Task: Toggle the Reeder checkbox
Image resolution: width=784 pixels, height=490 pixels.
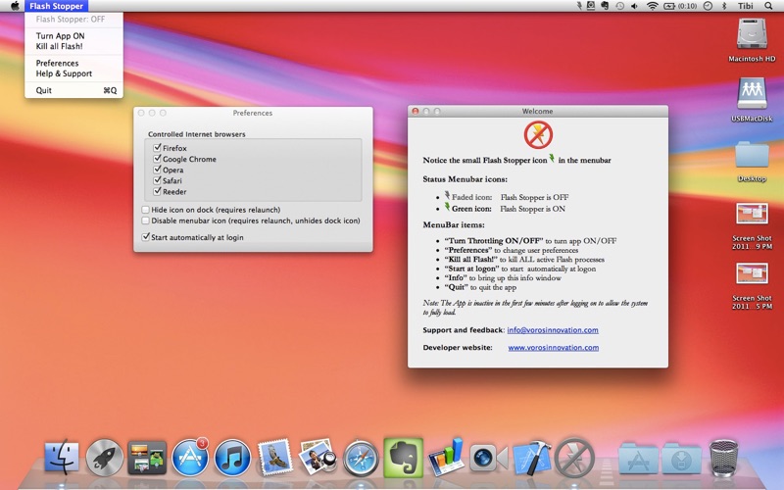Action: pyautogui.click(x=157, y=191)
